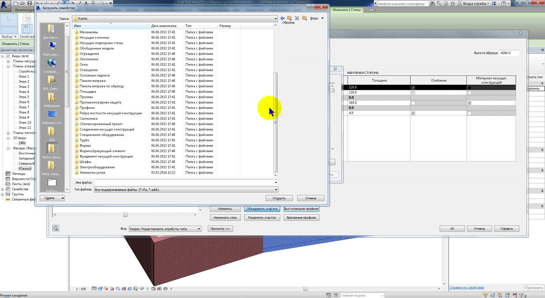This screenshot has height=298, width=545.
Task: Click the Subscription Center key icon
Action: 439,4
